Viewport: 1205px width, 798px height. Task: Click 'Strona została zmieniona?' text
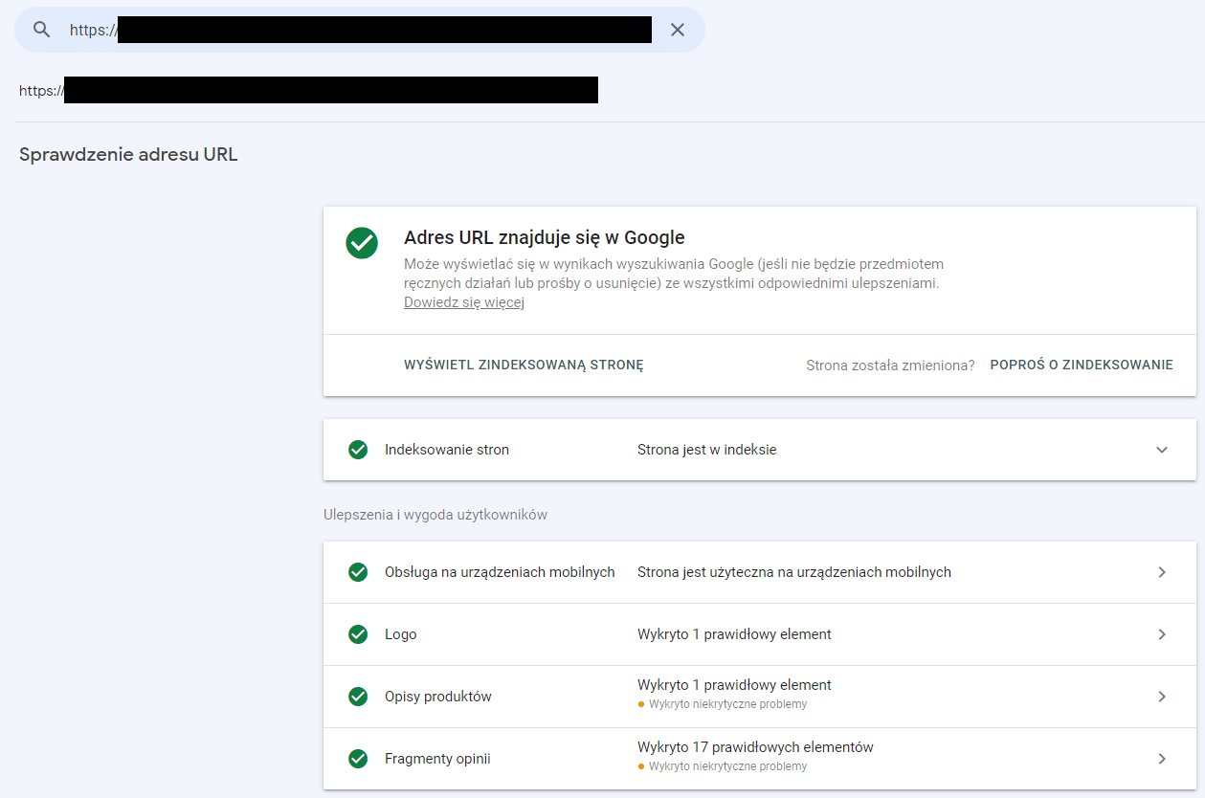pyautogui.click(x=890, y=365)
